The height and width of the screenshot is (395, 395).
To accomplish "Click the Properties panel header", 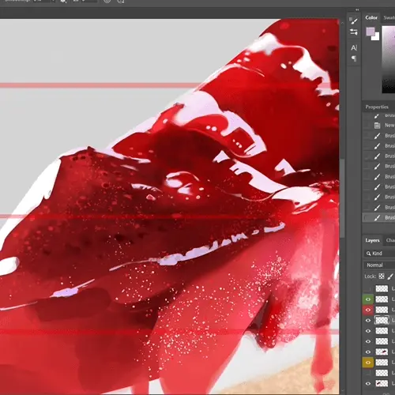I will pyautogui.click(x=377, y=107).
